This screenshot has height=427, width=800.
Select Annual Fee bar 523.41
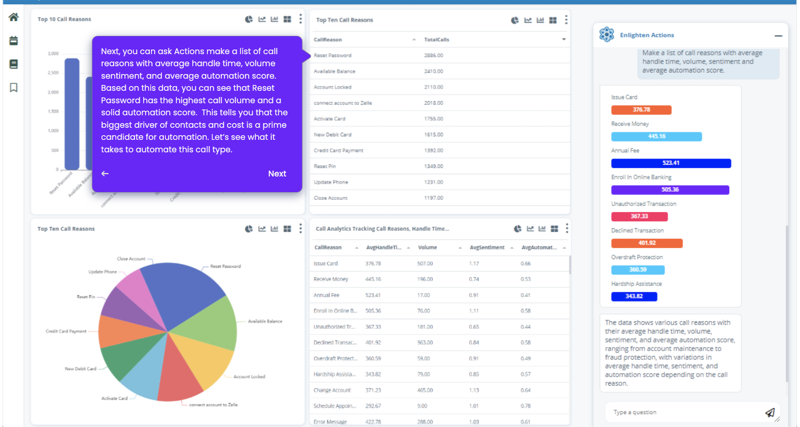click(x=671, y=163)
